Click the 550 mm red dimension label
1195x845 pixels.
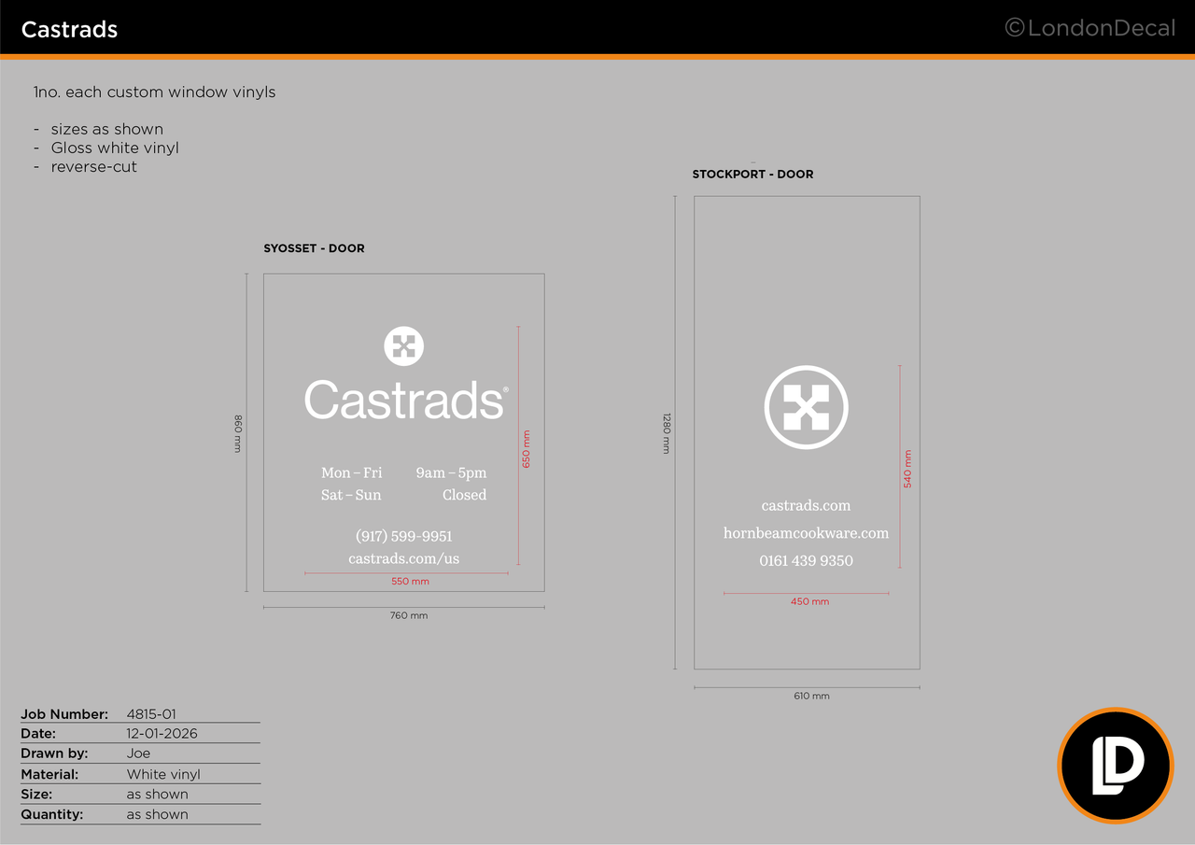point(410,582)
